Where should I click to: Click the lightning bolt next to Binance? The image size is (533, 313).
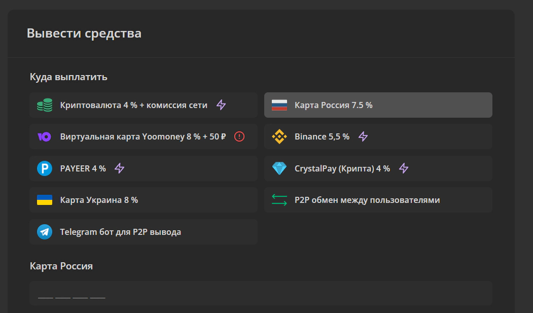pos(363,136)
